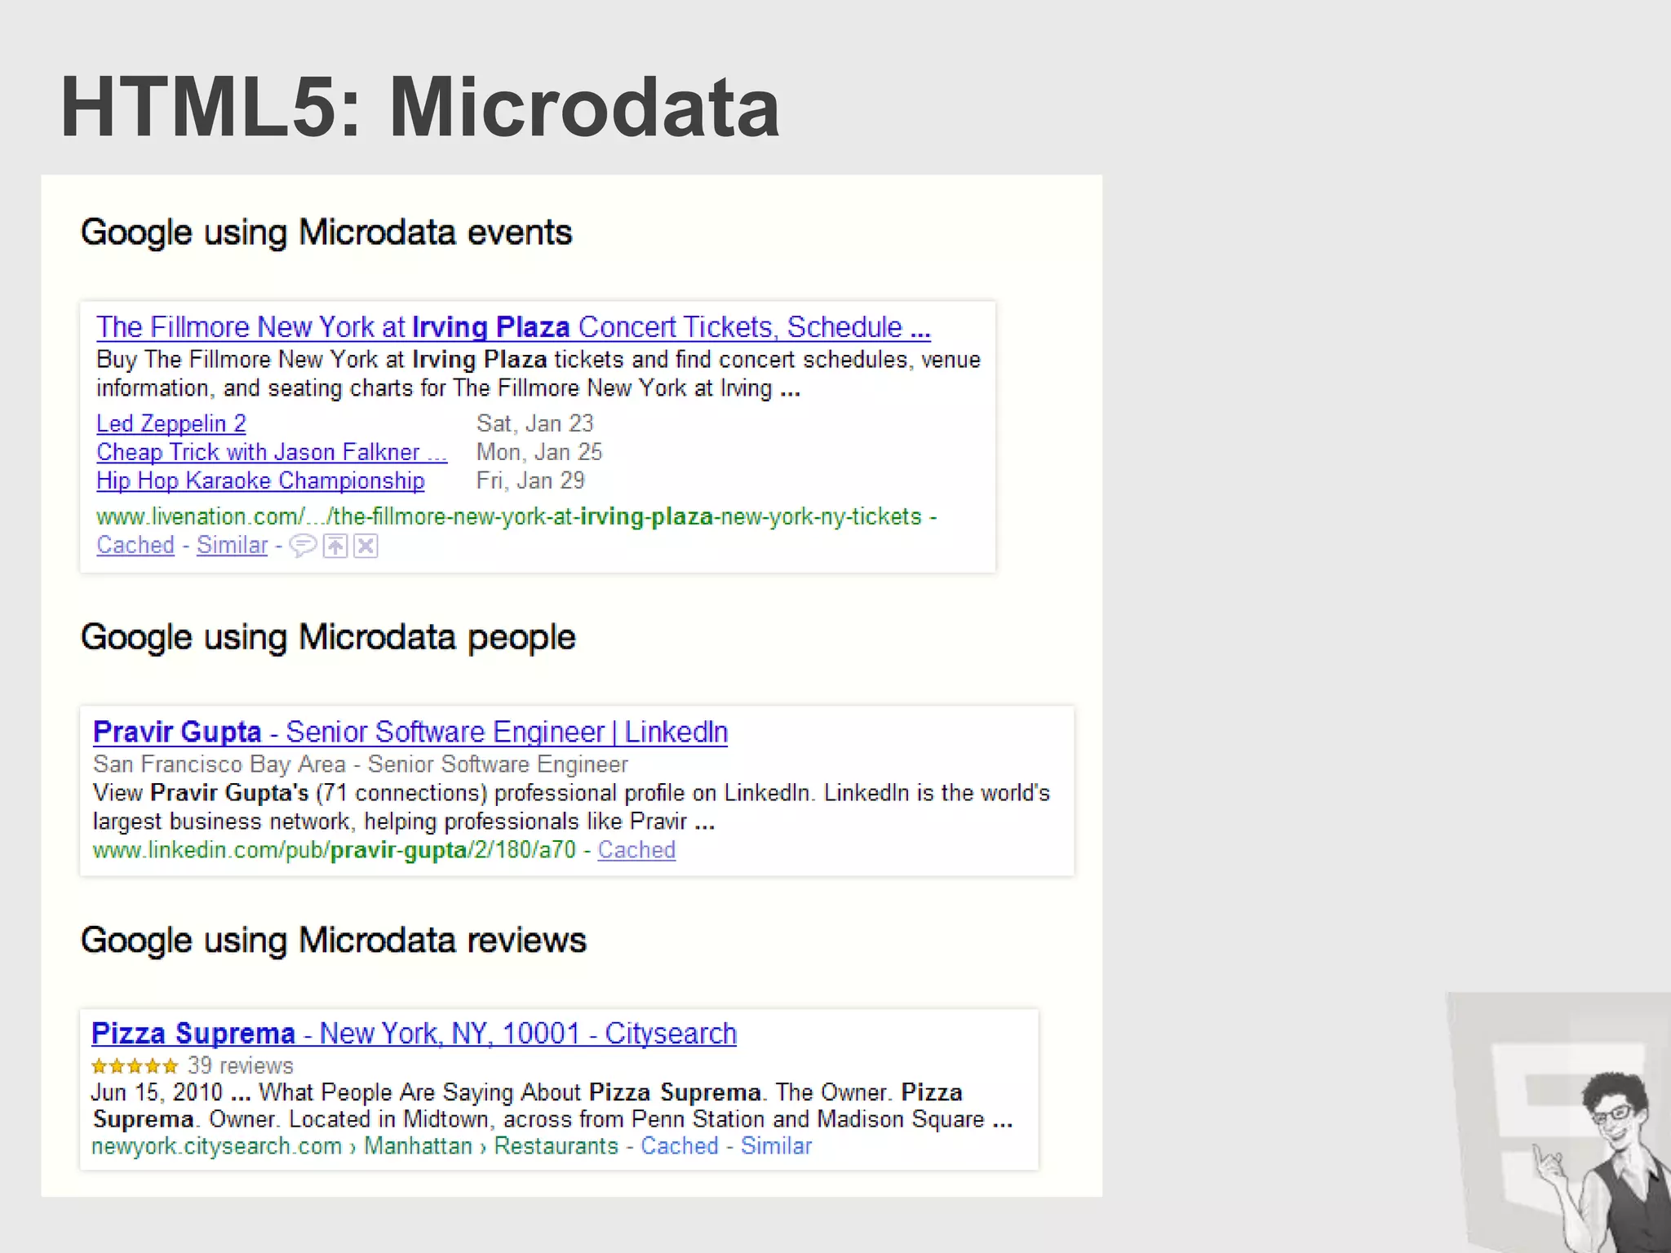This screenshot has height=1253, width=1671.
Task: Click 'Google using Microdata events' heading
Action: pyautogui.click(x=326, y=232)
